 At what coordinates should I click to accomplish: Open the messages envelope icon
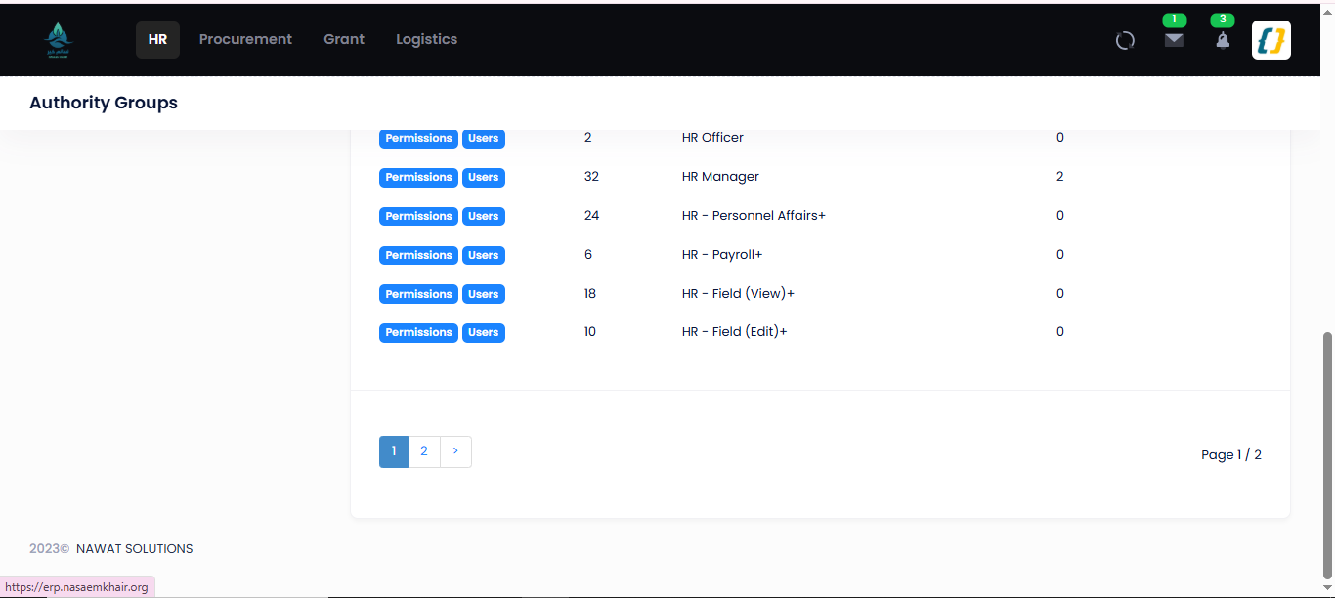(1174, 40)
